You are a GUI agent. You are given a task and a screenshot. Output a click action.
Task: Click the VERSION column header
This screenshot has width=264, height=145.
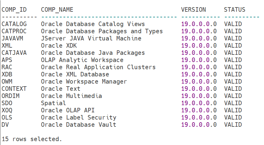[193, 10]
